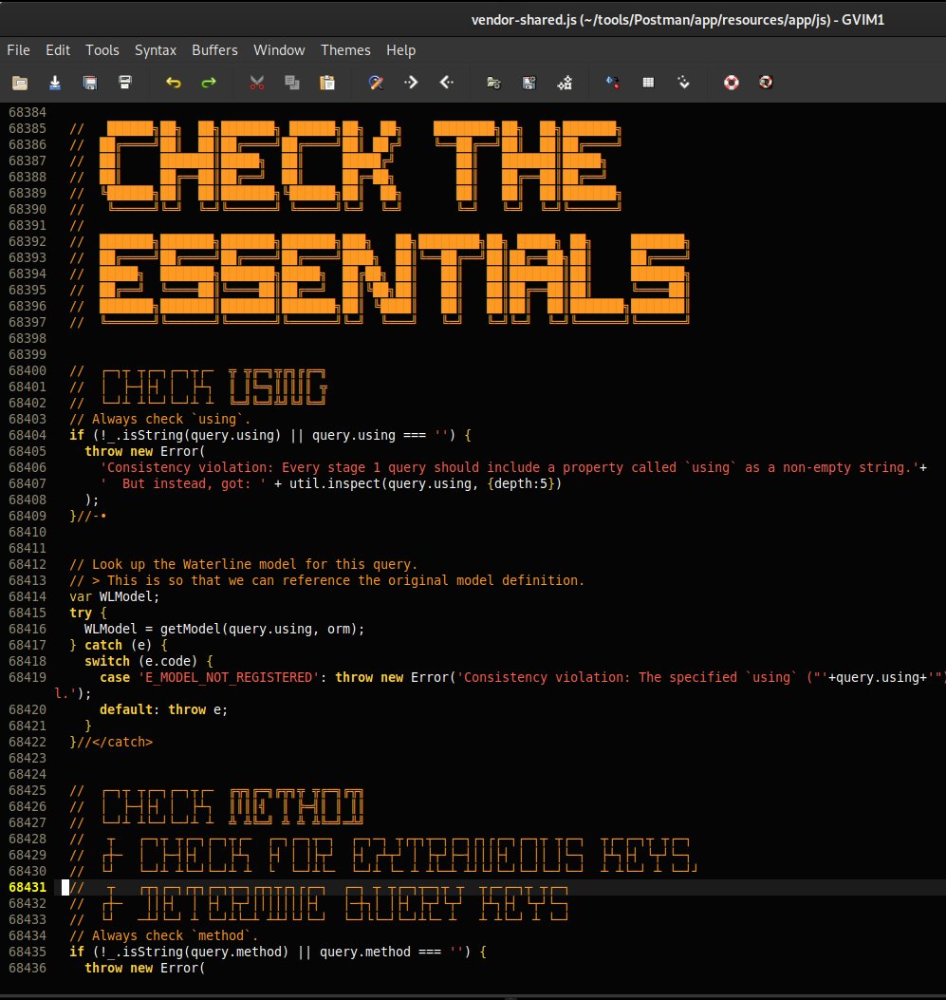Screen dimensions: 946x1000
Task: Open the Edit menu
Action: 58,49
